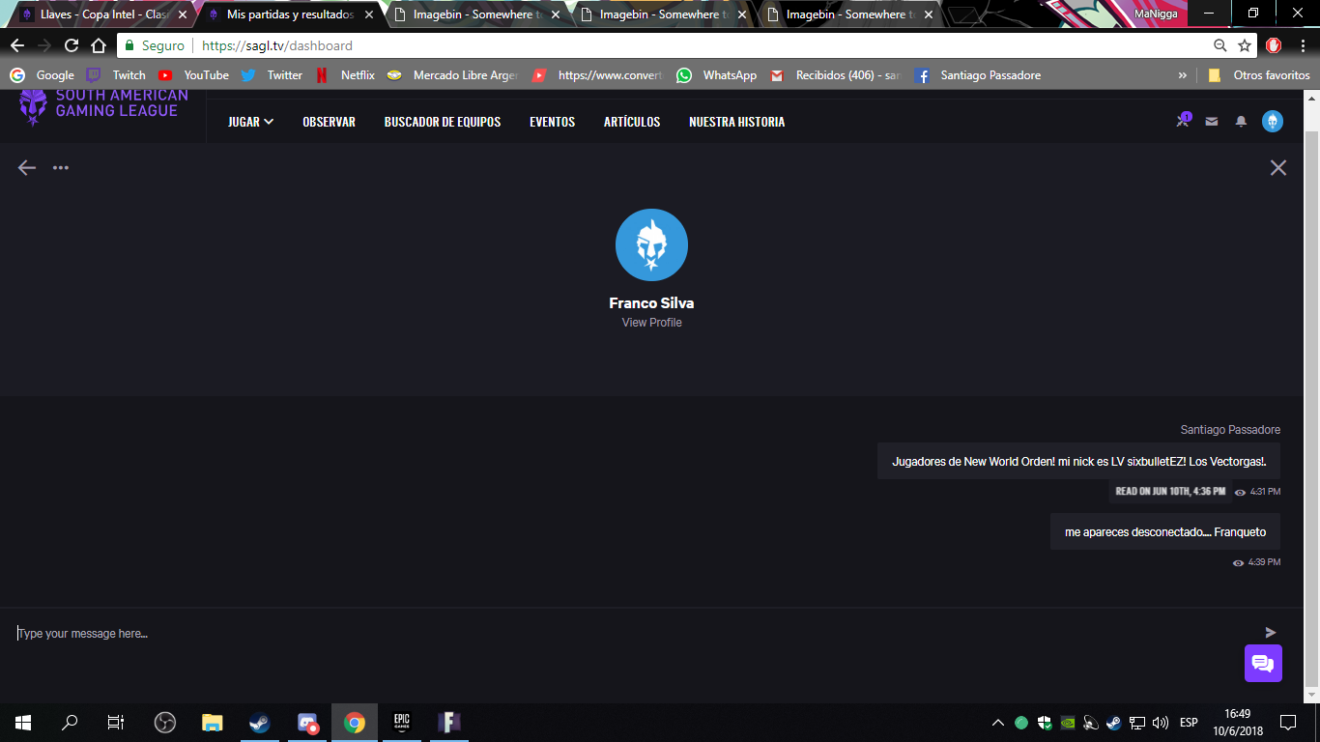Navigate to EVENTOS
The width and height of the screenshot is (1320, 742).
pos(552,122)
